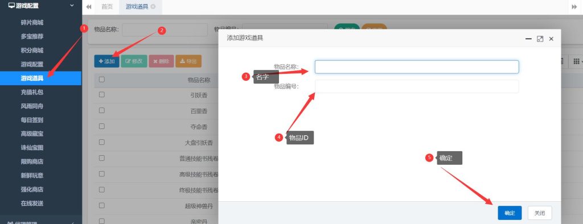Close the 添加游戏道具 dialog with the X

551,39
